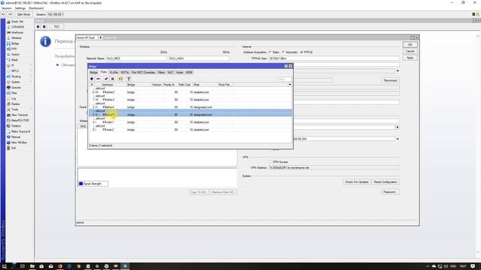The image size is (481, 270).
Task: Disable the selected port with the red X icon
Action: click(x=113, y=79)
